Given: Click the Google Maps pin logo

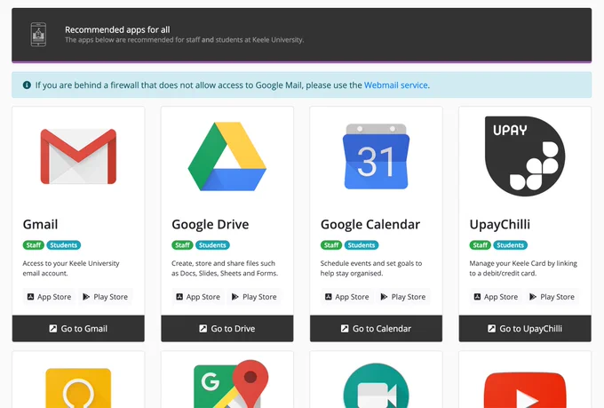Looking at the screenshot, I should 231,384.
